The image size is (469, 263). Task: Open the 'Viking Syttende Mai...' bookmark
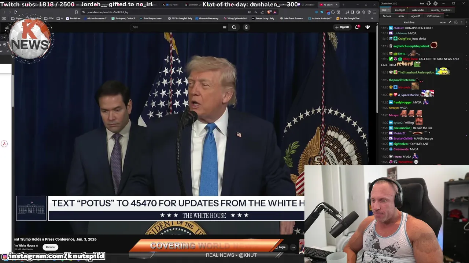point(236,18)
